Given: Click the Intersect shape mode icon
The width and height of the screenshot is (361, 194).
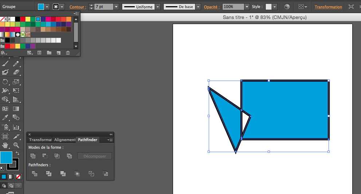Looking at the screenshot, I should click(x=57, y=156).
